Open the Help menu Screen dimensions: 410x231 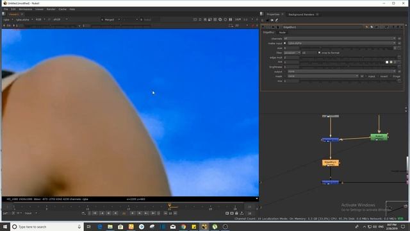pos(72,9)
